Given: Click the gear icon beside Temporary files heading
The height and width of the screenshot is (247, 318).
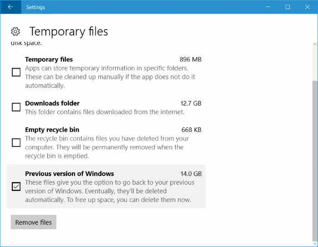Looking at the screenshot, I should click(x=15, y=31).
